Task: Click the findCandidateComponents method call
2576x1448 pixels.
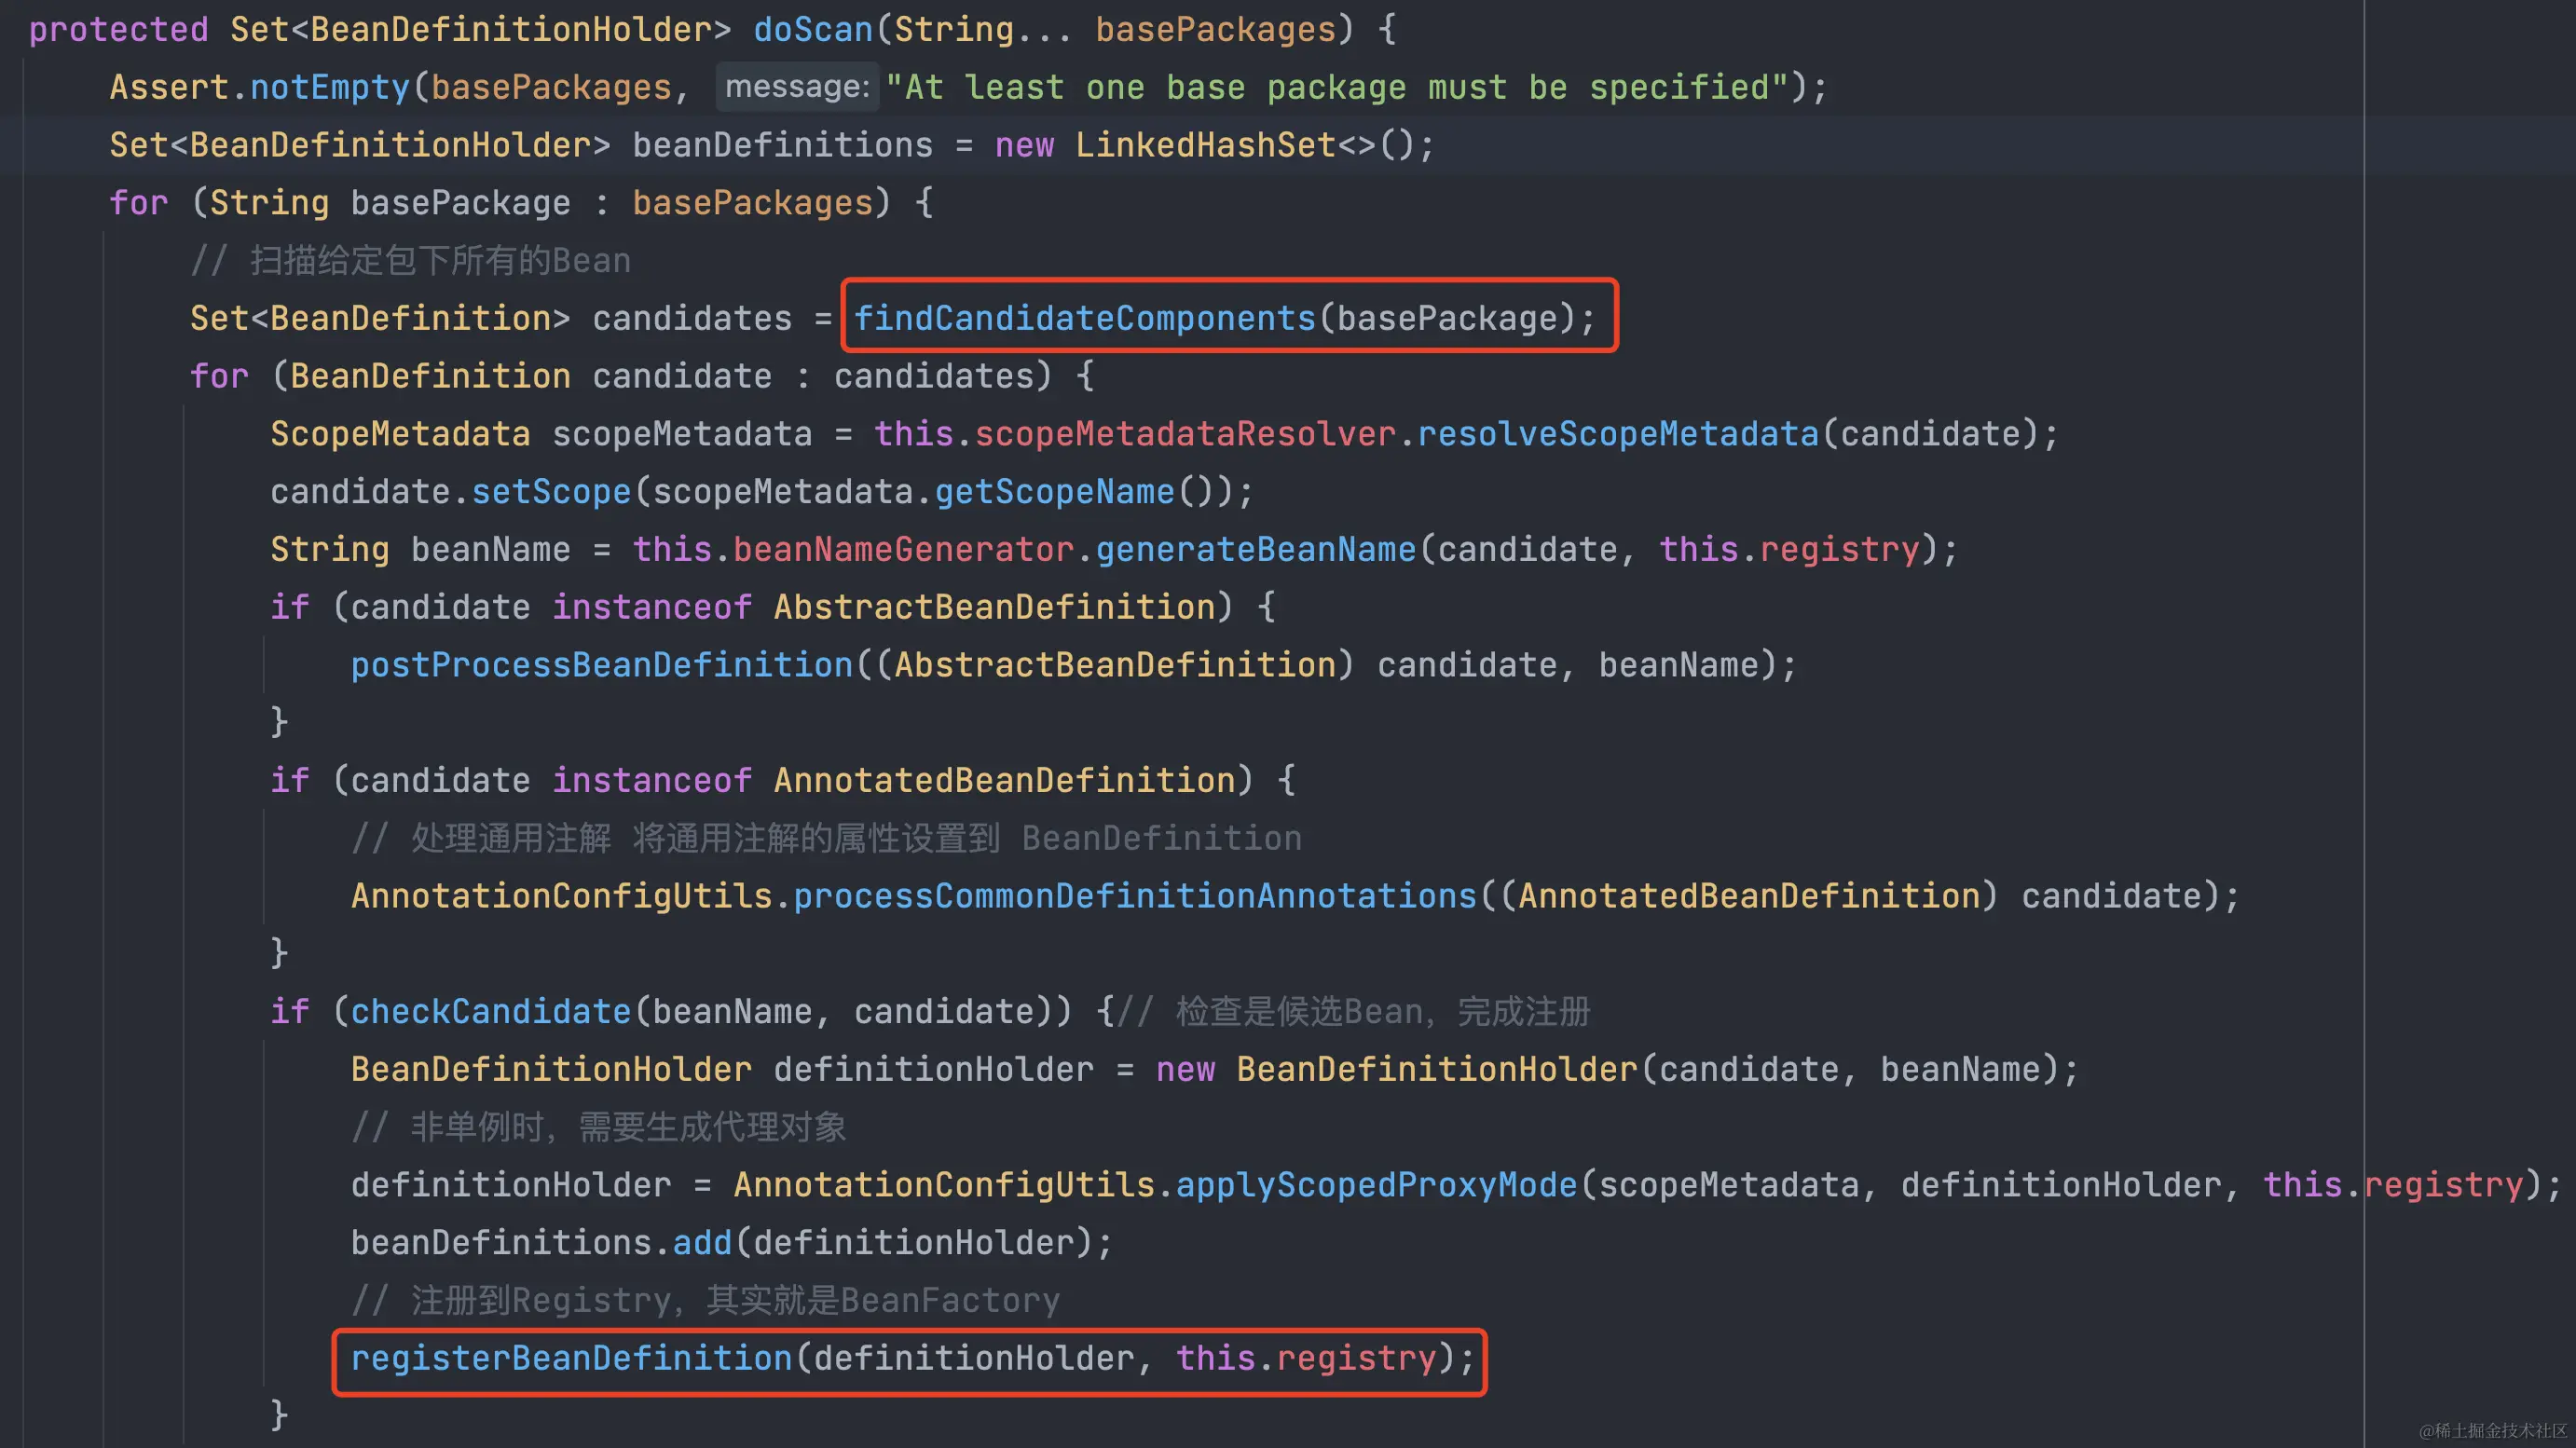Action: pos(1084,318)
